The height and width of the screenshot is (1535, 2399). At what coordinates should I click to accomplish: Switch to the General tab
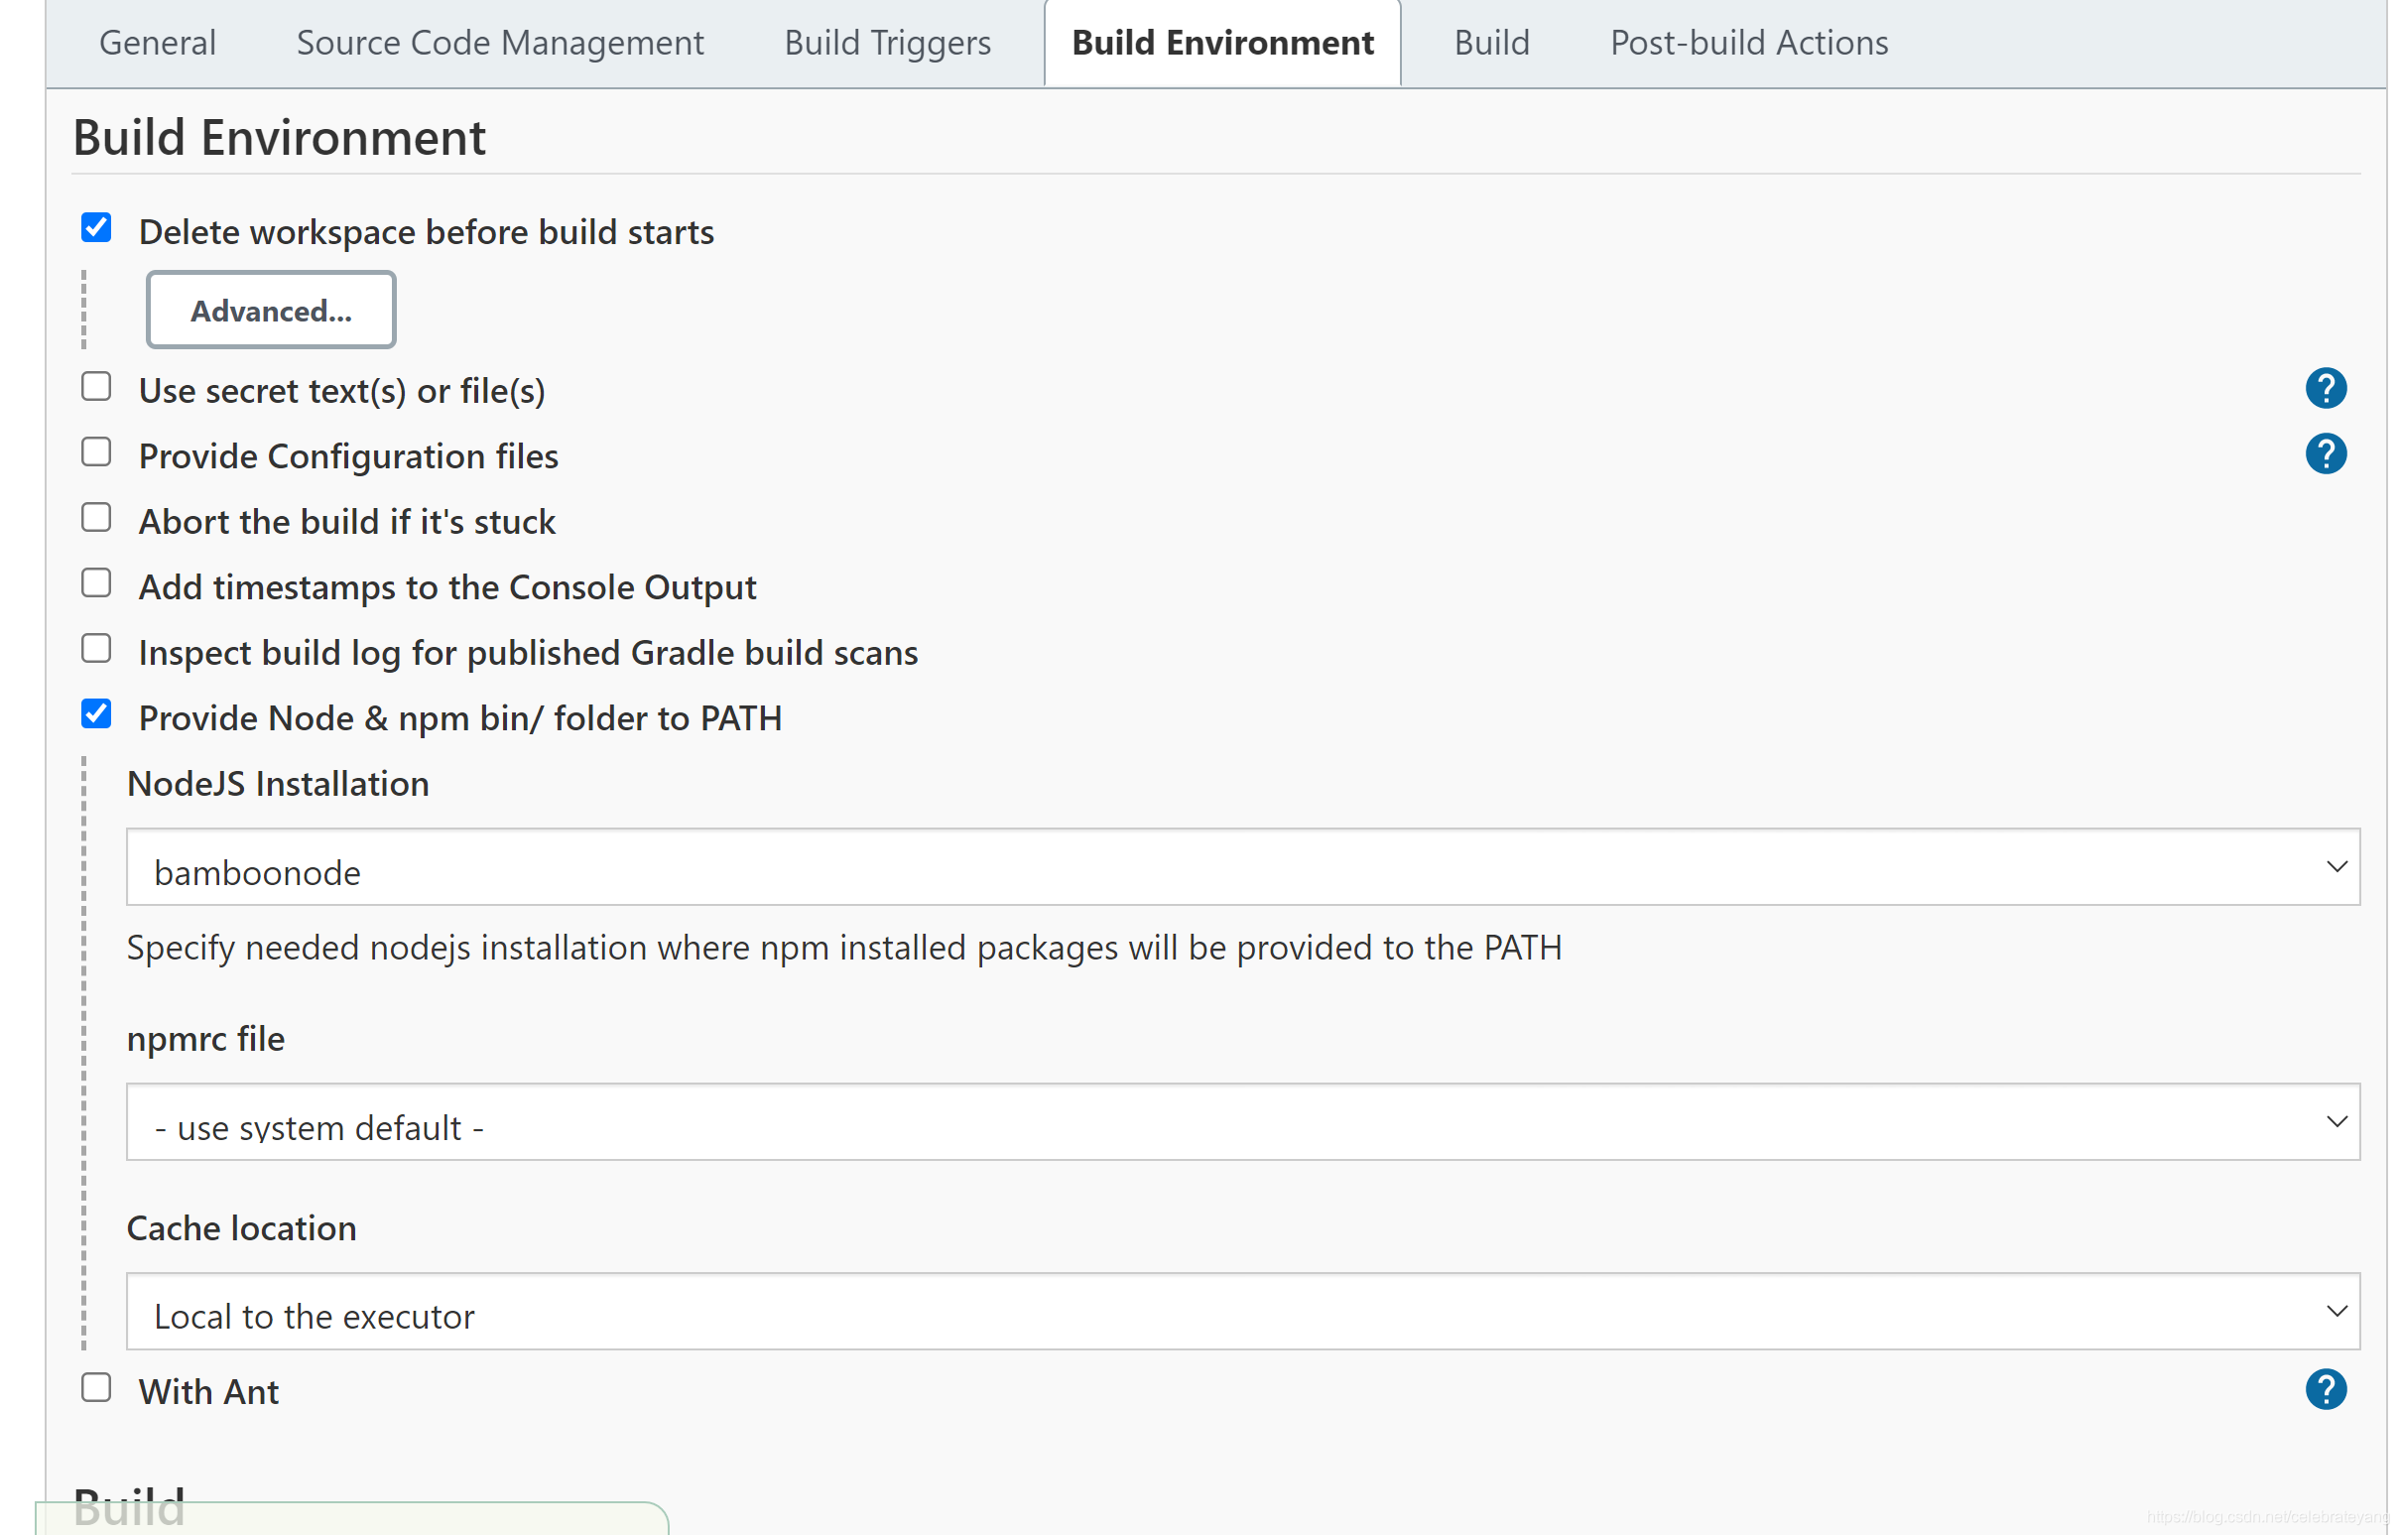pyautogui.click(x=157, y=43)
